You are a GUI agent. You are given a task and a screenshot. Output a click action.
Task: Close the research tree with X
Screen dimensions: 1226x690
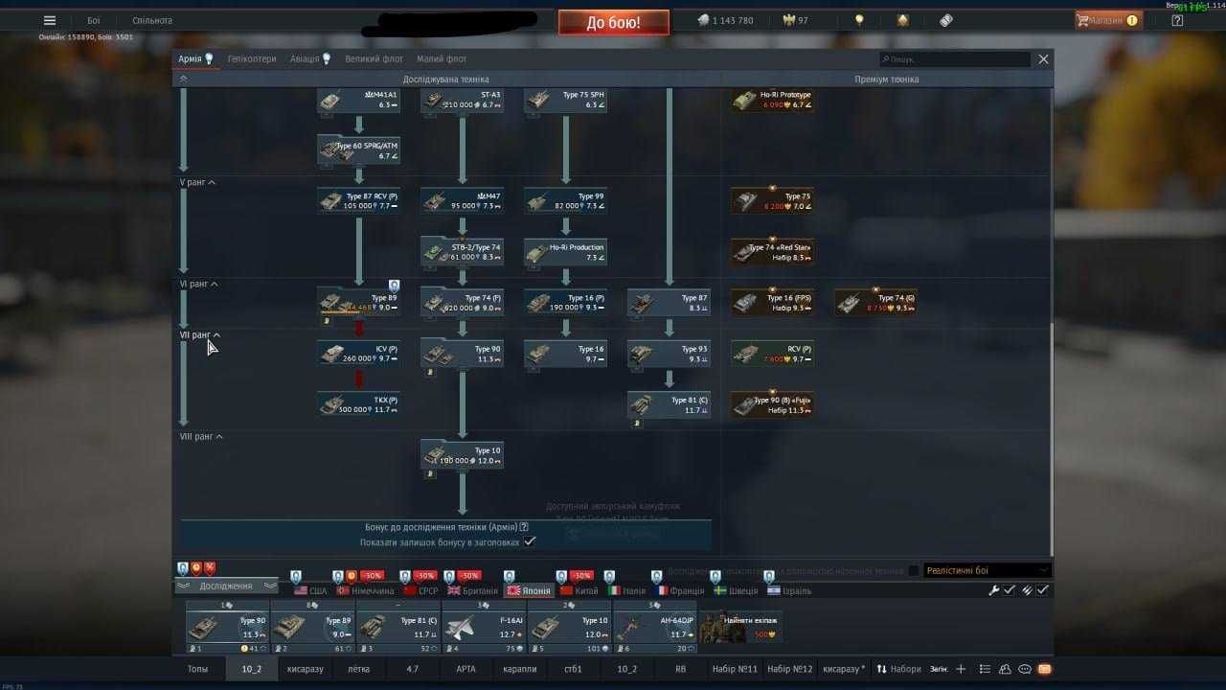click(x=1043, y=59)
